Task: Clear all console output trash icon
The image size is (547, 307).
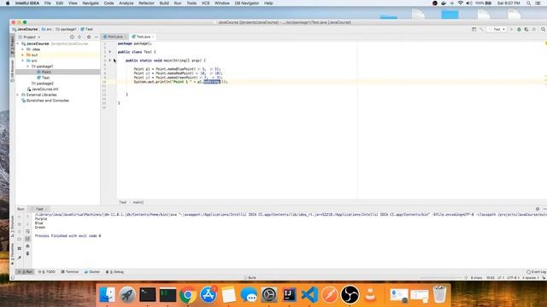Action: click(27, 253)
